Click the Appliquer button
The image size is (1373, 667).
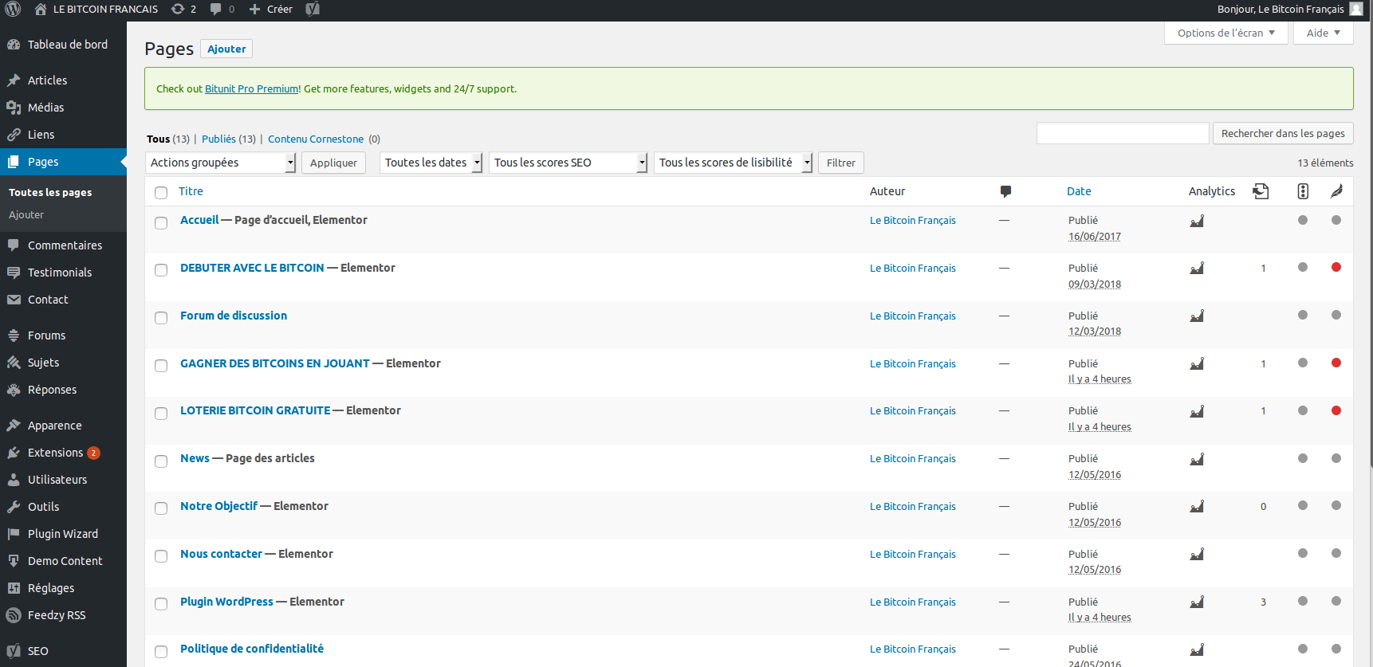click(x=333, y=163)
